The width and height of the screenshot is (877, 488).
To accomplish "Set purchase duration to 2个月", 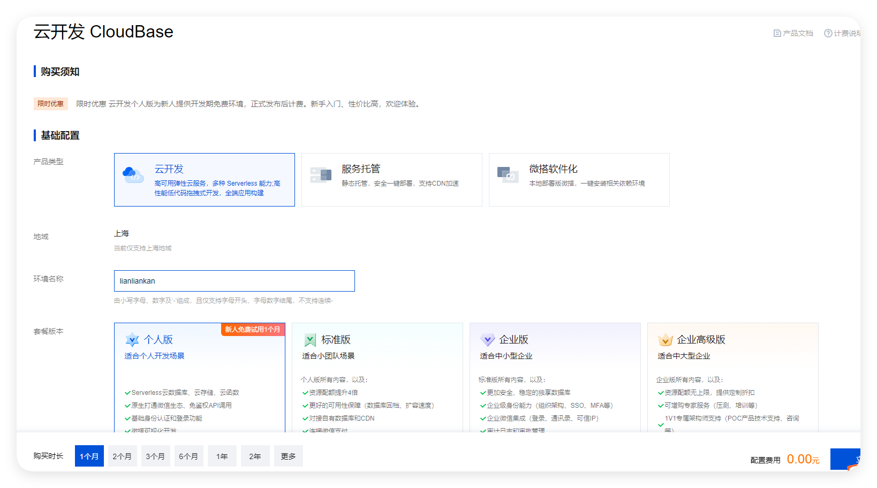I will [123, 456].
